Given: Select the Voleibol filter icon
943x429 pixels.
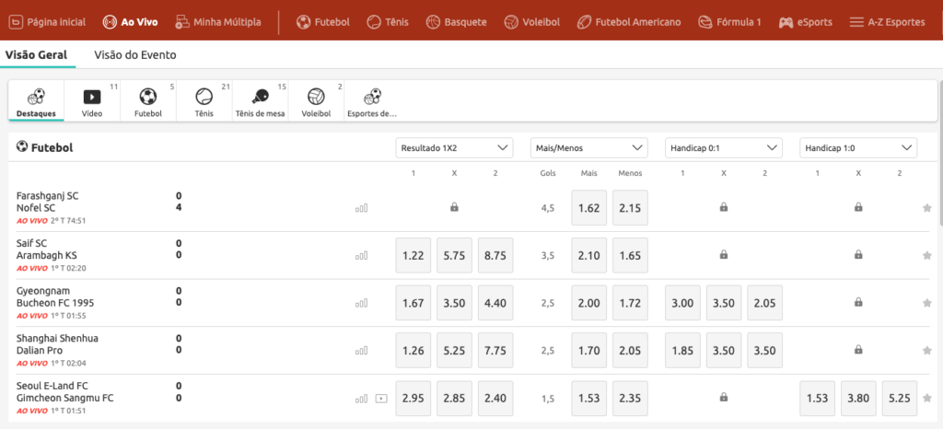Looking at the screenshot, I should 316,101.
